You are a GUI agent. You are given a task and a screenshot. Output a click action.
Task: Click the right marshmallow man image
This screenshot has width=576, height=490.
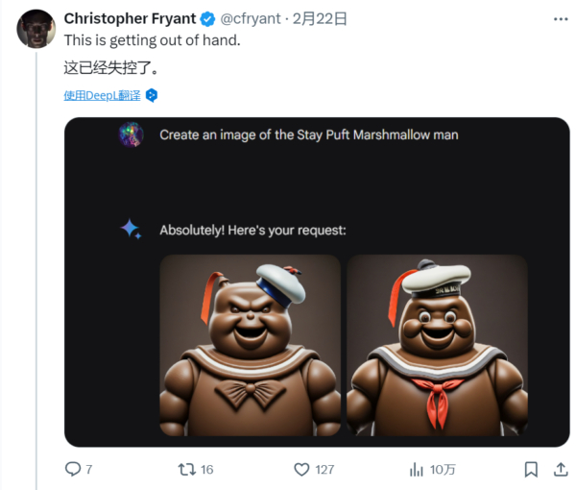pyautogui.click(x=437, y=344)
